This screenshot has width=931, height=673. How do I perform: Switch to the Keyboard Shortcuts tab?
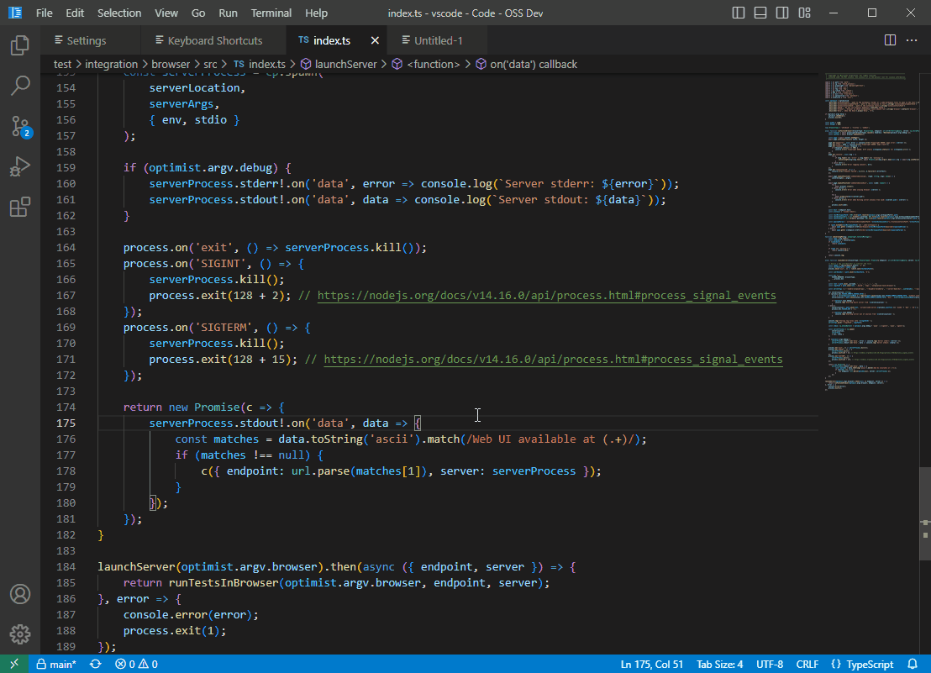214,40
